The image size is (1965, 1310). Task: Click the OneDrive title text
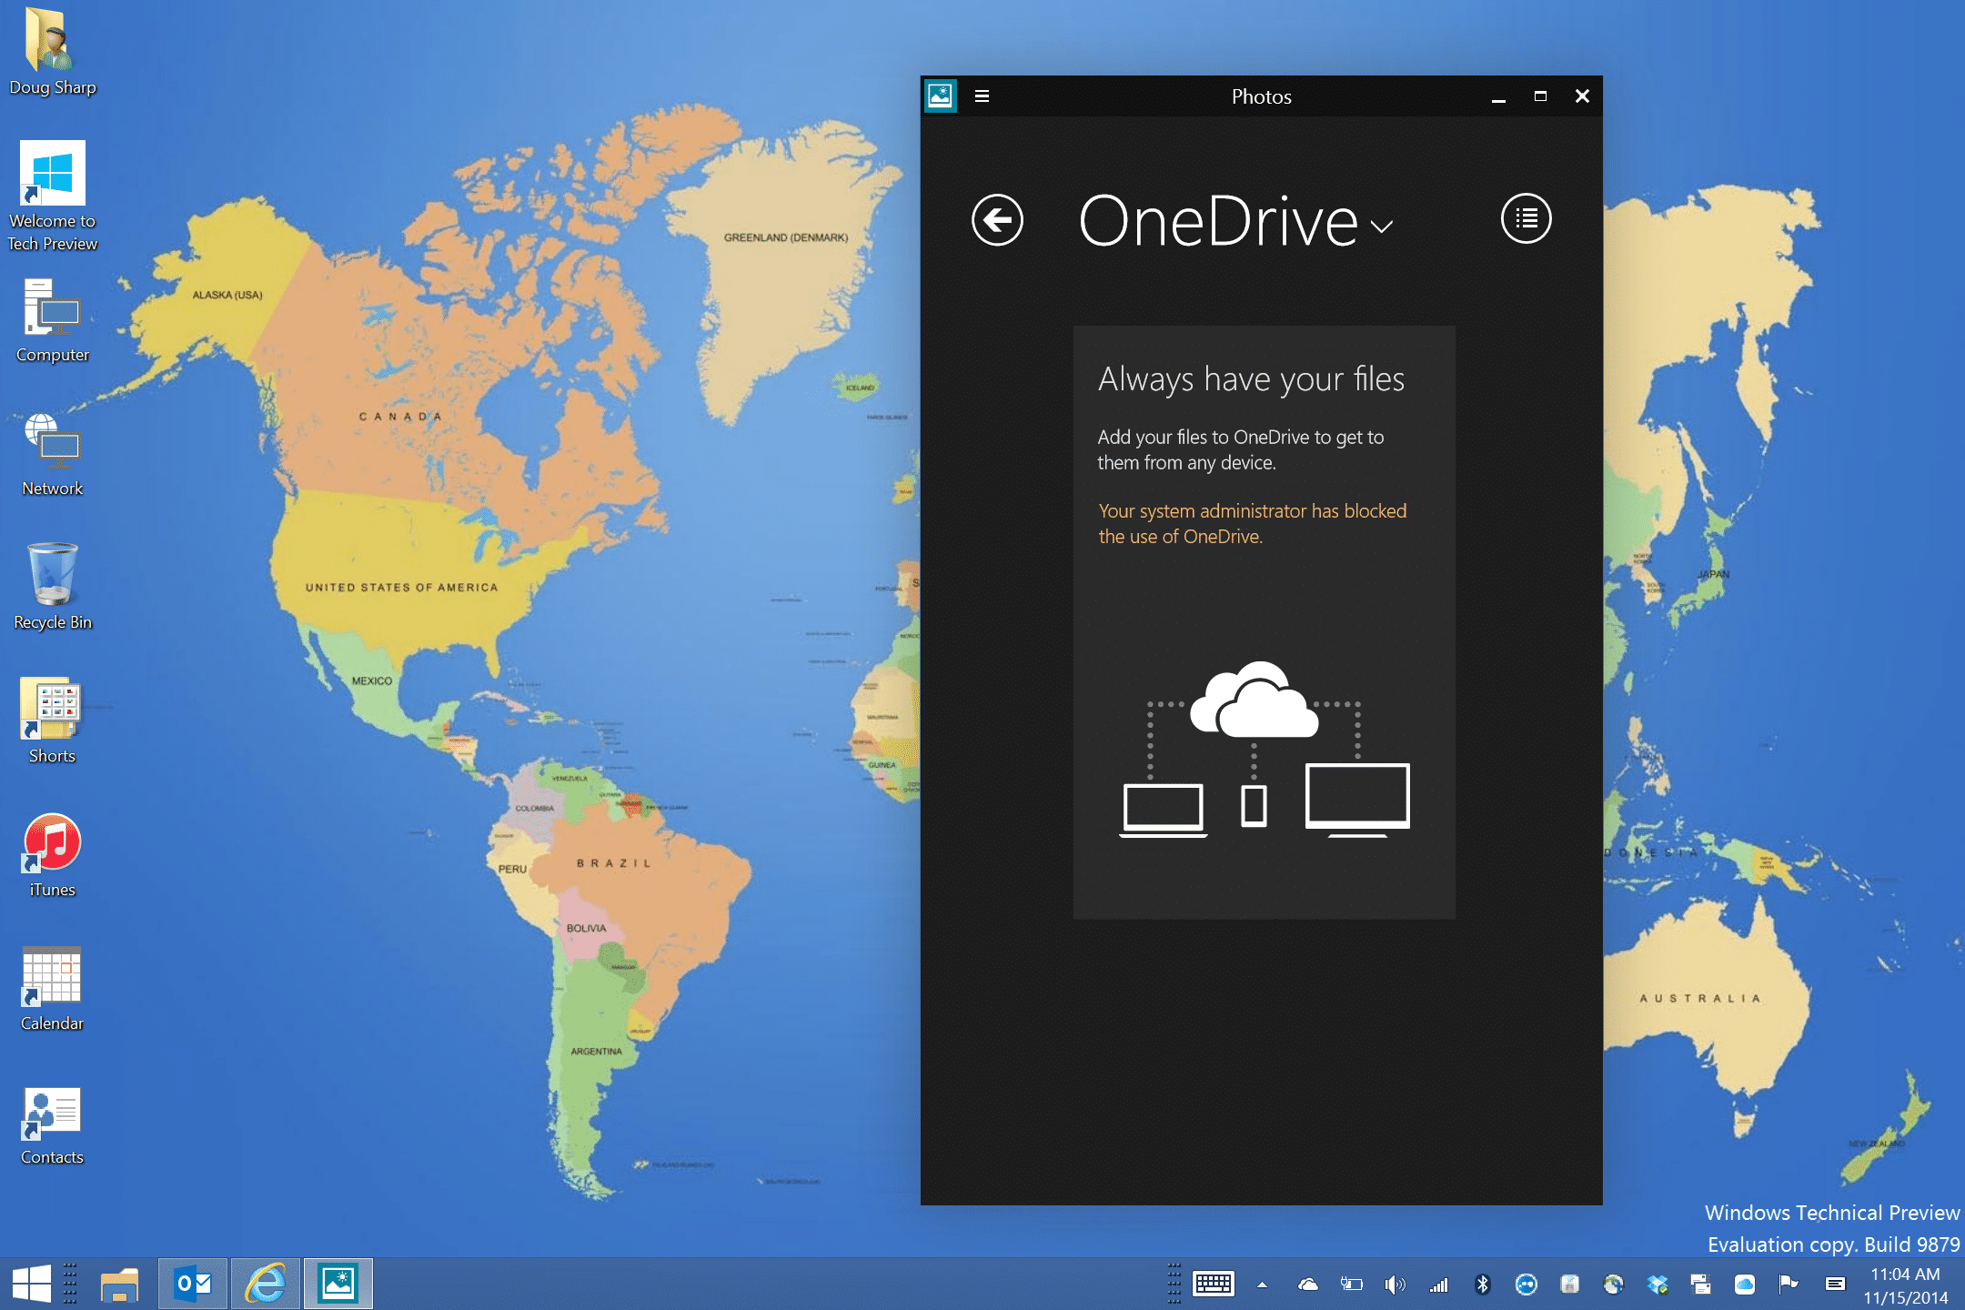(1218, 221)
